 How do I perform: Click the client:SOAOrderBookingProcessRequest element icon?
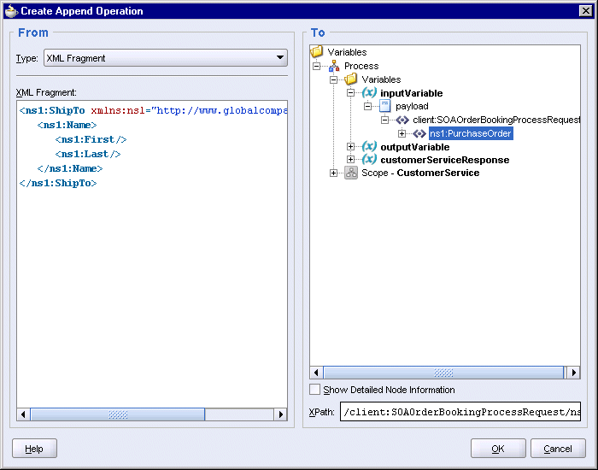click(x=402, y=120)
